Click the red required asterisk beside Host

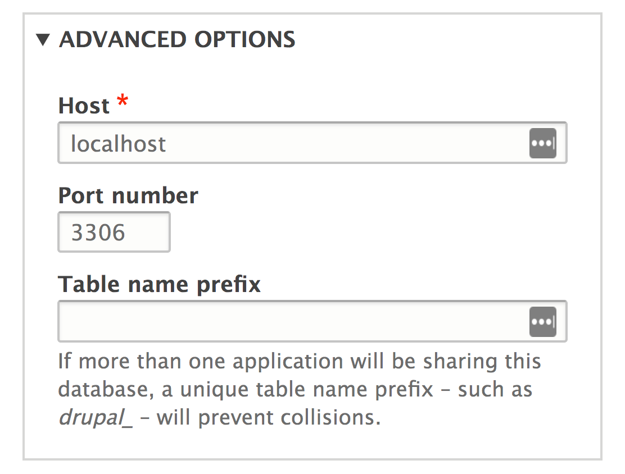coord(121,103)
